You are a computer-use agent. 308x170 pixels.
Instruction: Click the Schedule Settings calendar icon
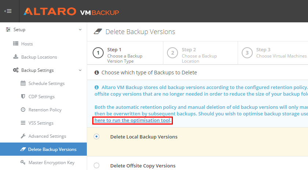point(23,83)
